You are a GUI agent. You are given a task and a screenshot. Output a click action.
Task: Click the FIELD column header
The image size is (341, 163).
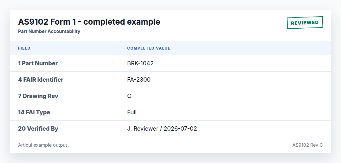tap(24, 48)
